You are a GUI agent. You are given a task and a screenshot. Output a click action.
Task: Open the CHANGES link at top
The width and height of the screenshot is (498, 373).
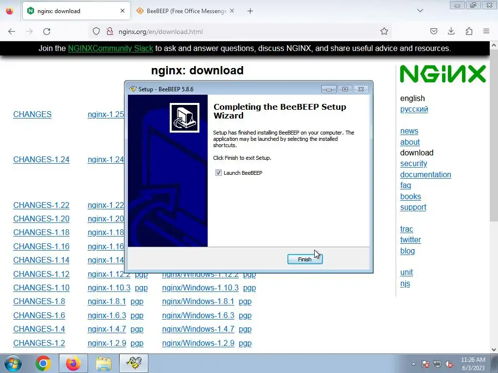point(33,115)
